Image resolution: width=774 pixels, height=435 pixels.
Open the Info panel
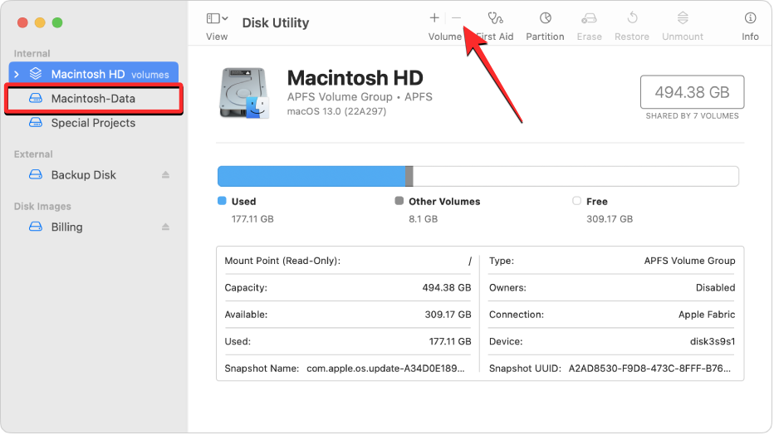pos(750,17)
